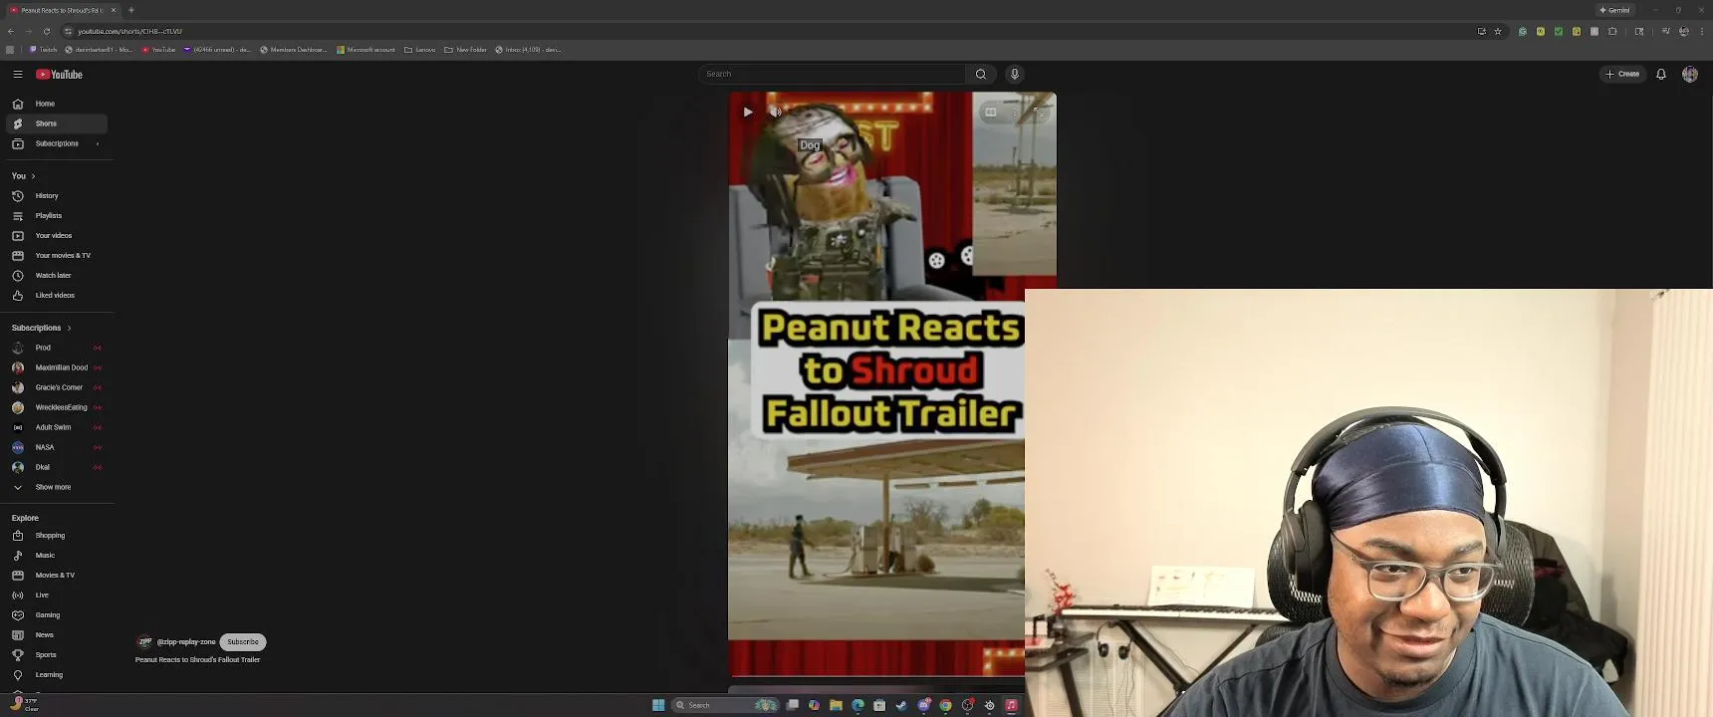Open the YouTube account avatar menu
Image resolution: width=1713 pixels, height=717 pixels.
pos(1690,74)
